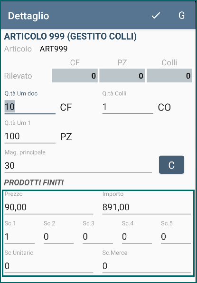Tap the C button beside Mag. principale

tap(171, 165)
